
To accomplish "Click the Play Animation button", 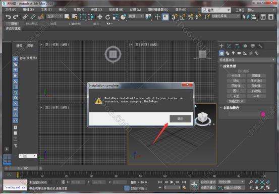I will tap(172, 182).
